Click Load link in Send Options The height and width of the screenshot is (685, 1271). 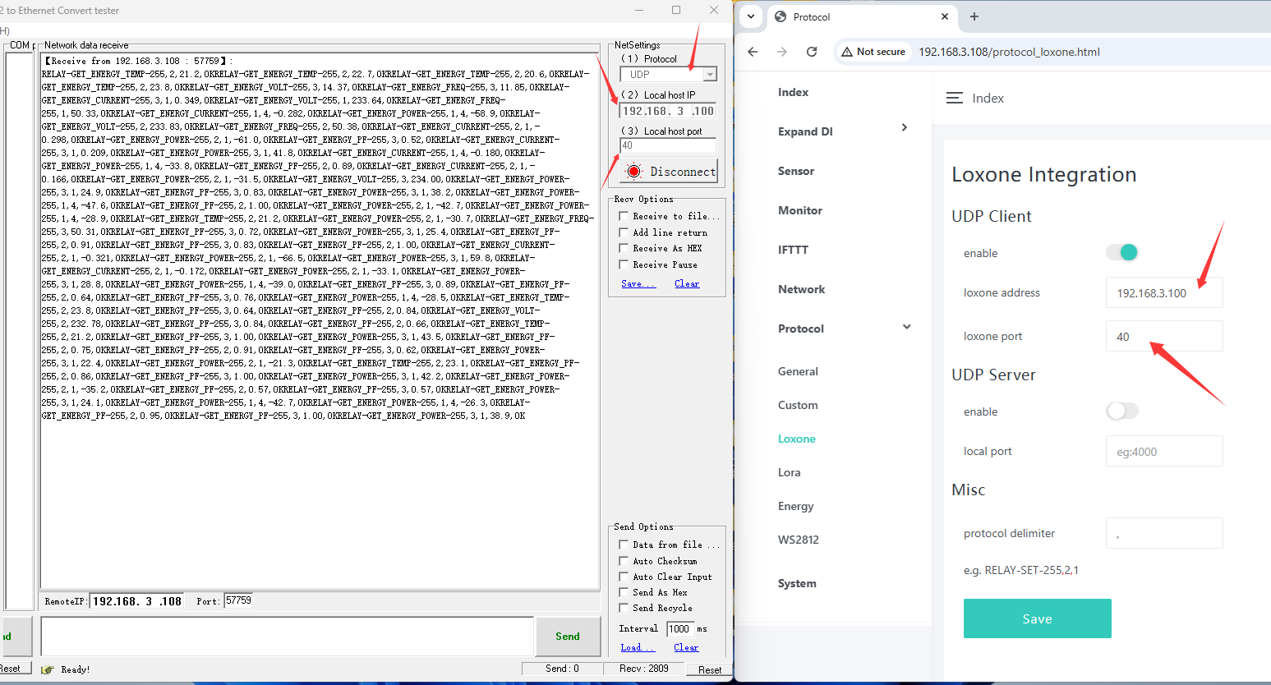pyautogui.click(x=638, y=647)
